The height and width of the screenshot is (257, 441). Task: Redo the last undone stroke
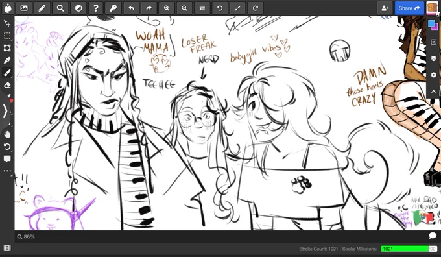(149, 8)
